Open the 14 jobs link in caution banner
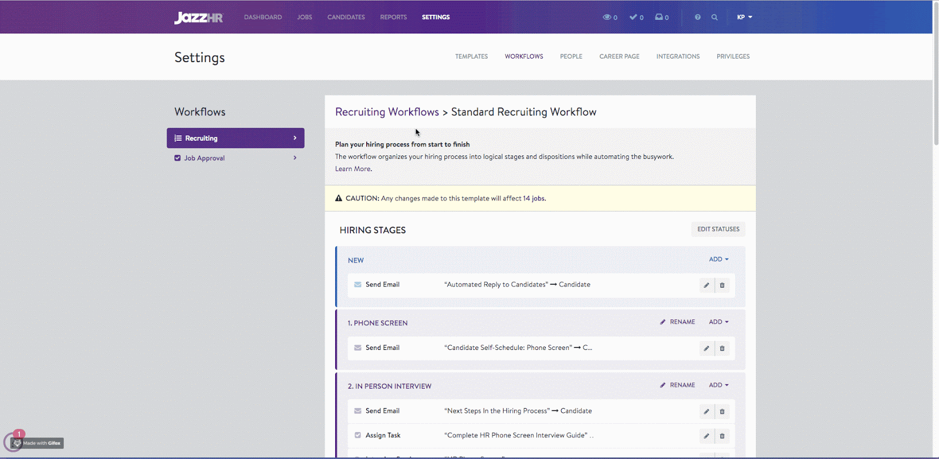Screen dimensions: 939x459 click(534, 198)
